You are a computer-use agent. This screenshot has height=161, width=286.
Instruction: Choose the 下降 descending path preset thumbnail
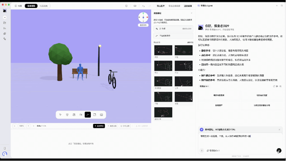click(x=163, y=97)
